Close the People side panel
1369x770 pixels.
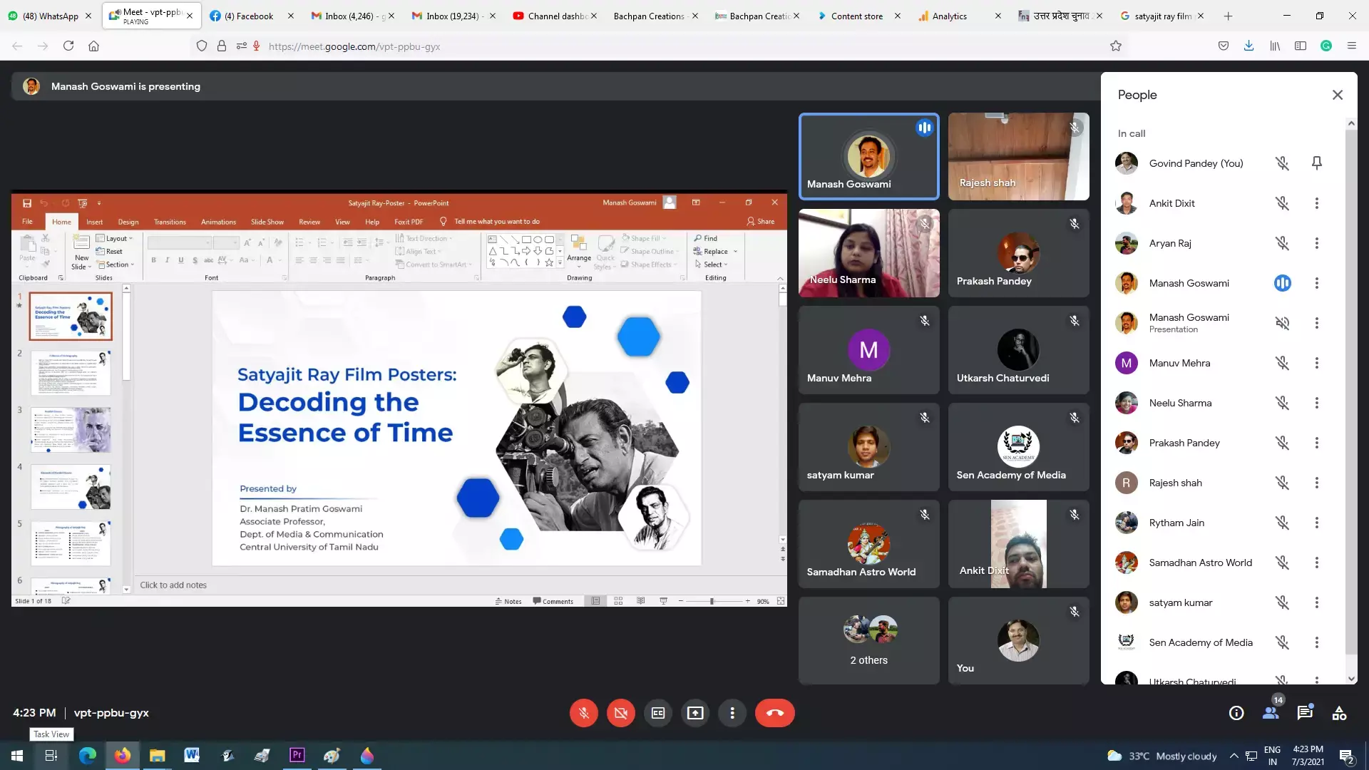click(1338, 95)
